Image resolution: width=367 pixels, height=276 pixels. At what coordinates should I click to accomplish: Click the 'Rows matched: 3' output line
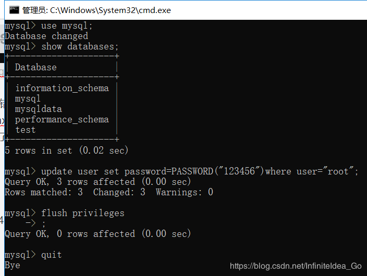pyautogui.click(x=109, y=192)
